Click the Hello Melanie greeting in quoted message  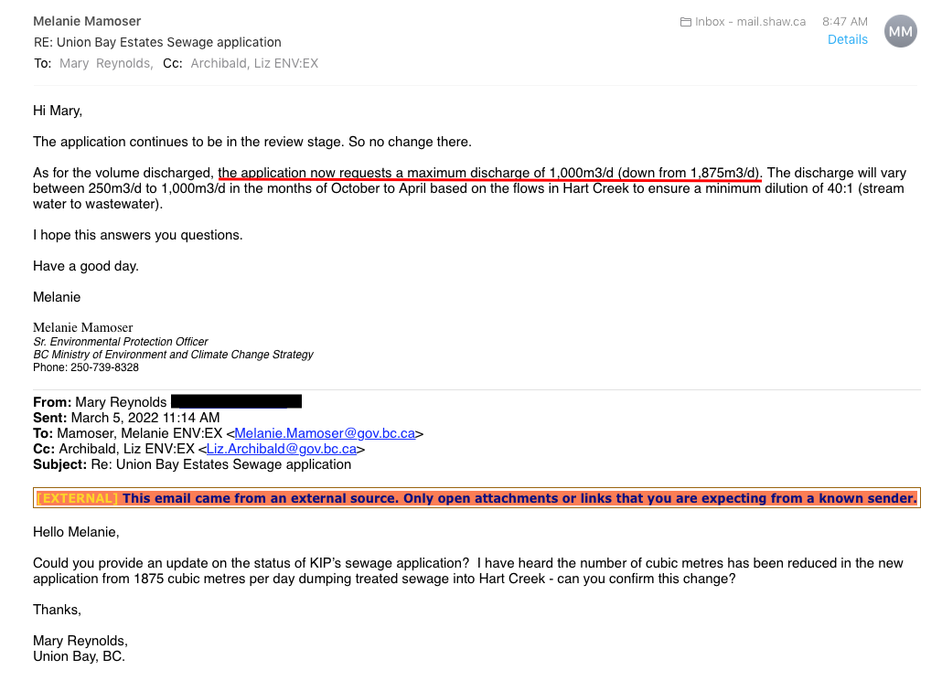click(76, 532)
